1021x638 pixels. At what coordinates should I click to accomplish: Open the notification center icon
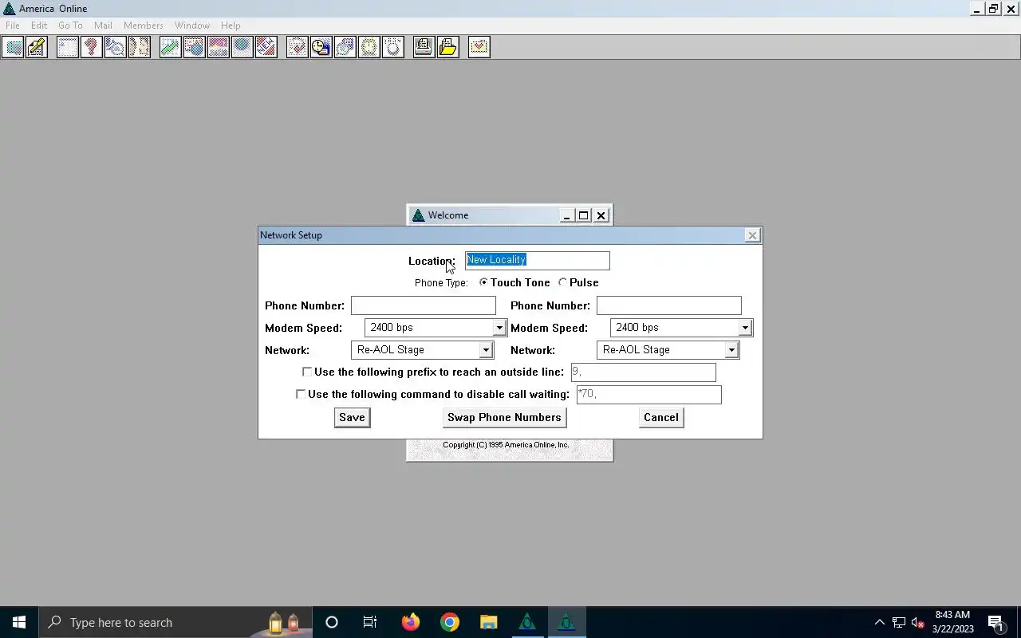tap(996, 622)
